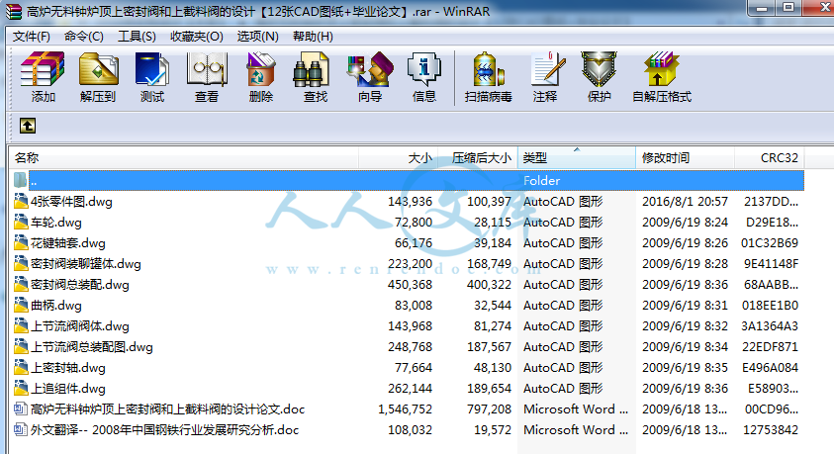Click modified date 2016/8/1 20:57
The height and width of the screenshot is (454, 834).
[685, 202]
